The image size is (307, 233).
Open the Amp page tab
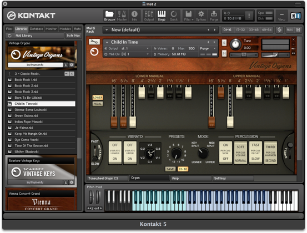(191, 178)
